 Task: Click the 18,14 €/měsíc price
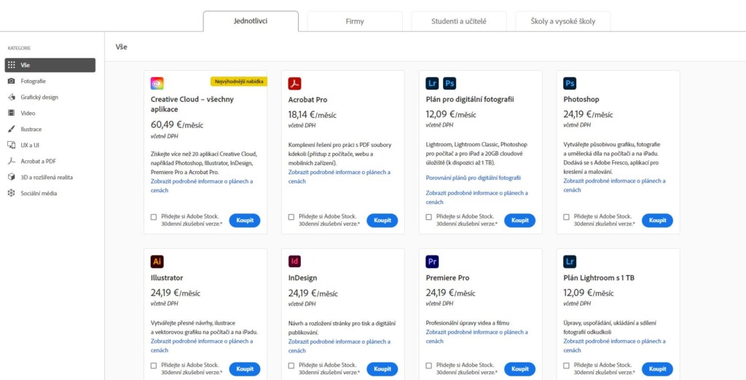click(x=313, y=114)
